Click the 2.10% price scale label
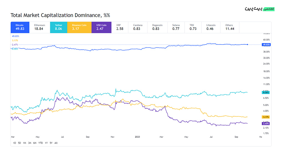The height and width of the screenshot is (159, 282). click(266, 128)
